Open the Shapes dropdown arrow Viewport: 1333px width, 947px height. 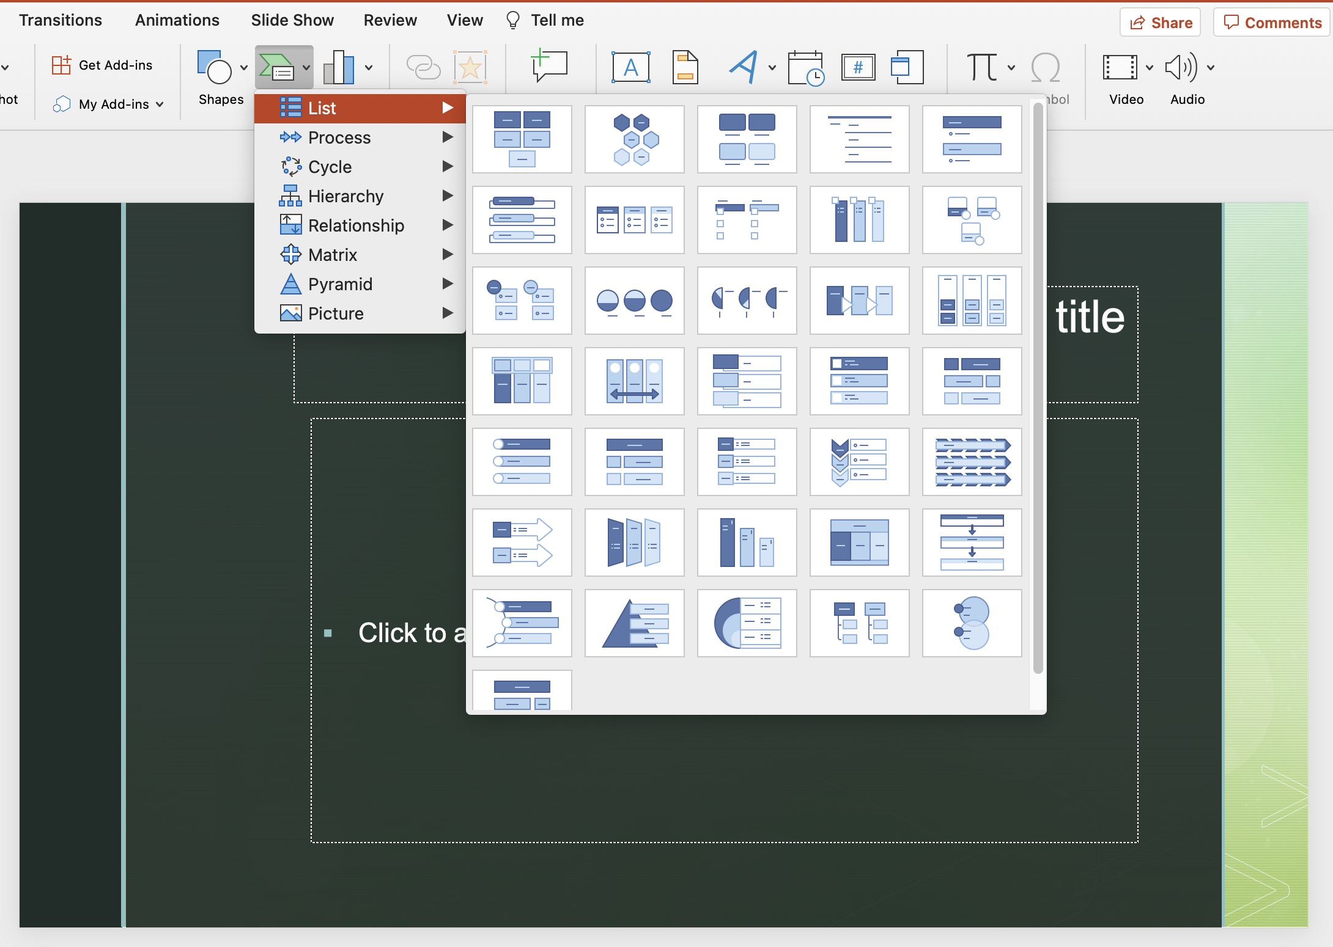(244, 67)
